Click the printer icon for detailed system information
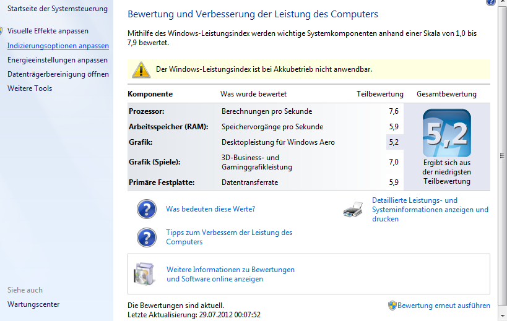This screenshot has height=321, width=507. [x=353, y=210]
